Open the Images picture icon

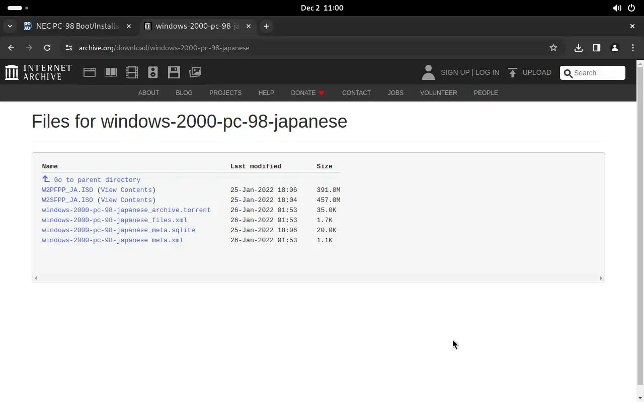pos(195,72)
